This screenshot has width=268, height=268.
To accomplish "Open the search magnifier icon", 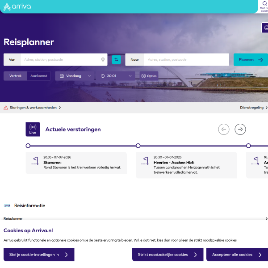I will [264, 4].
